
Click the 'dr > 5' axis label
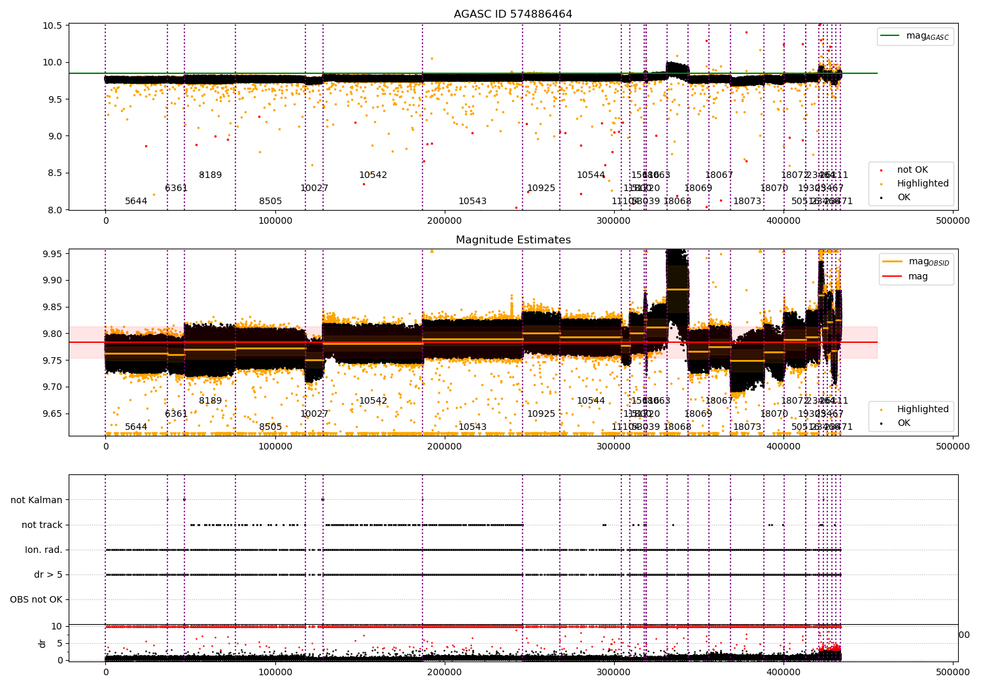click(x=48, y=575)
